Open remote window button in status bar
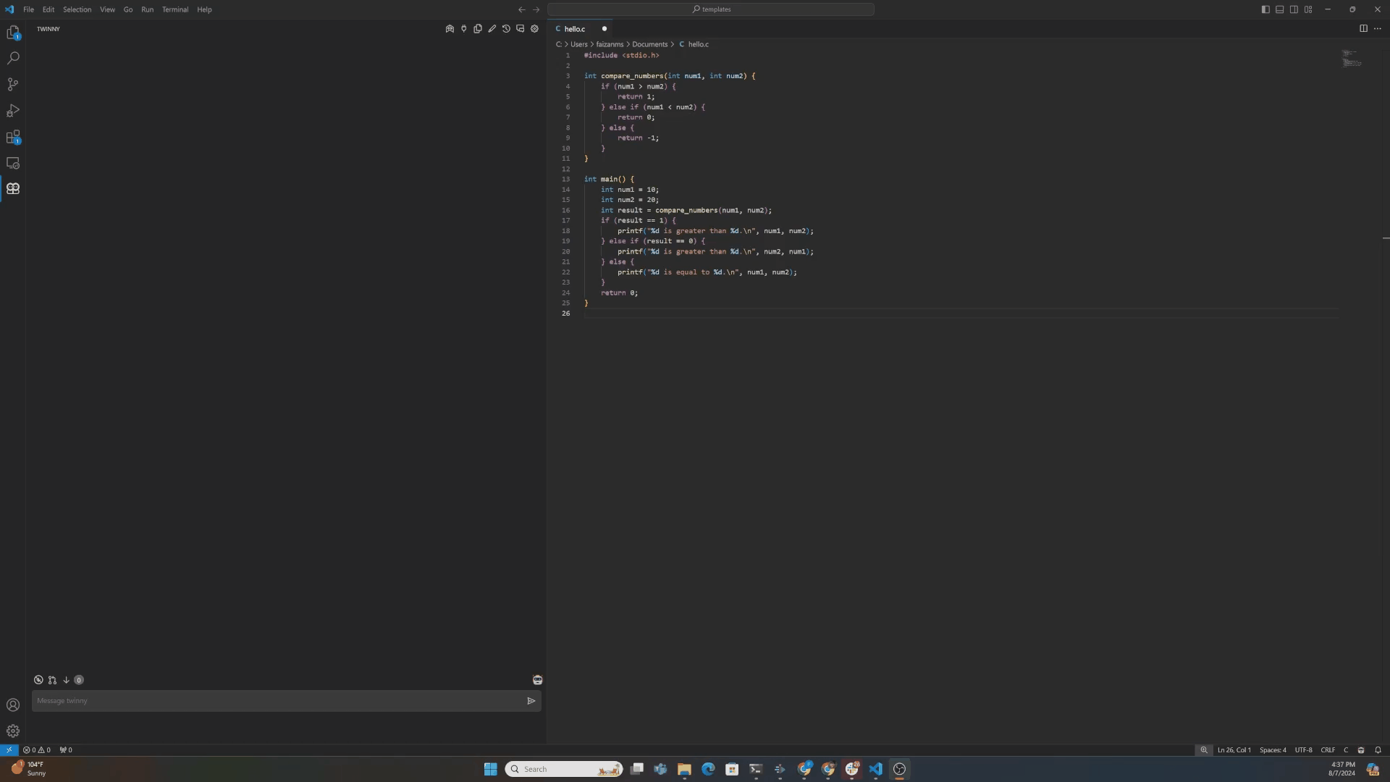 click(9, 750)
